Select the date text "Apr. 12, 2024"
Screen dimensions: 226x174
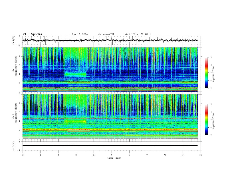pos(80,34)
